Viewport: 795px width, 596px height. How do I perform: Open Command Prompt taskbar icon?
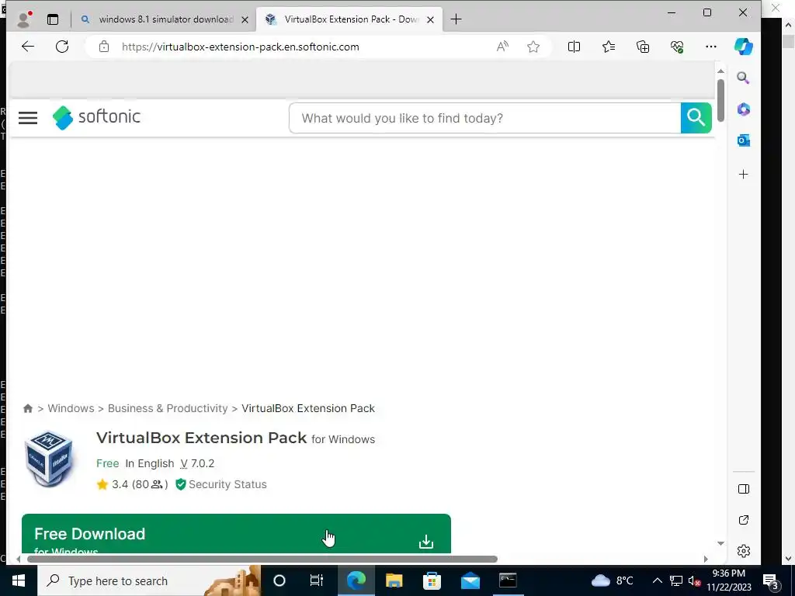tap(508, 580)
